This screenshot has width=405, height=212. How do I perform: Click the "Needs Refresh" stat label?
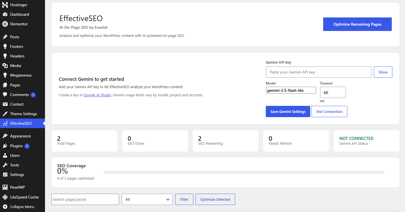point(280,144)
